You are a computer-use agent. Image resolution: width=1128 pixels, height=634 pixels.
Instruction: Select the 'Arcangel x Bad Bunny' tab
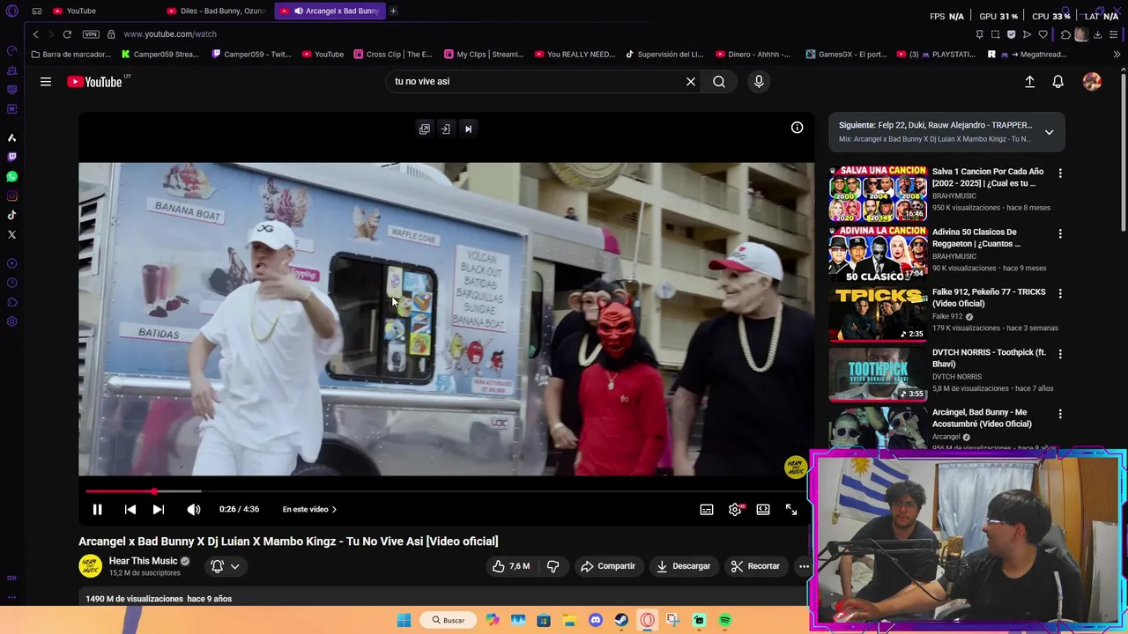click(x=330, y=11)
